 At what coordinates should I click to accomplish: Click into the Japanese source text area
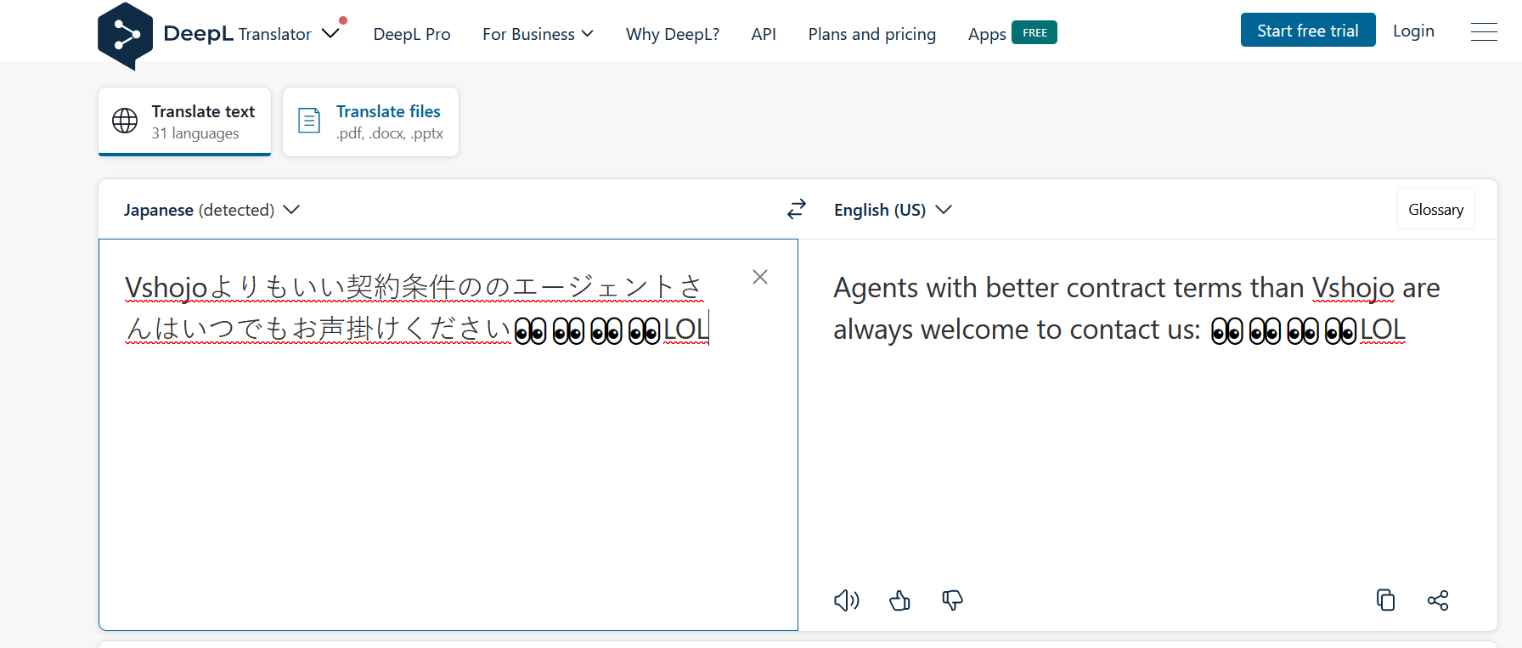[x=448, y=435]
